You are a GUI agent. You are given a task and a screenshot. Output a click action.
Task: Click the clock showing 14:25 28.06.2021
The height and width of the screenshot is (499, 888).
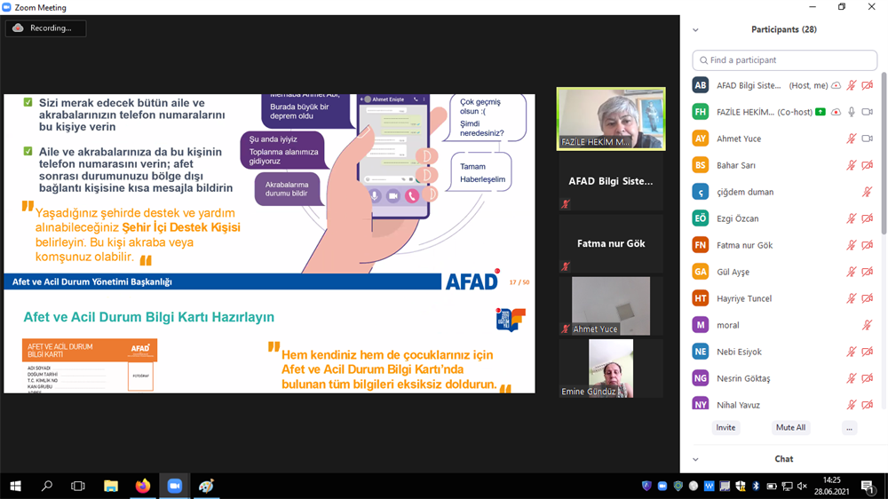831,486
